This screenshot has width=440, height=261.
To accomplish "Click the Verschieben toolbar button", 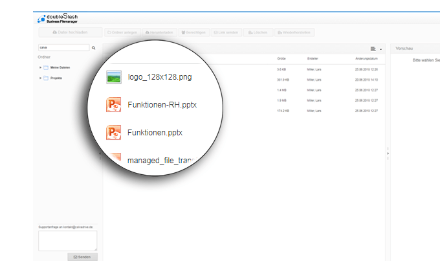I will point(193,32).
